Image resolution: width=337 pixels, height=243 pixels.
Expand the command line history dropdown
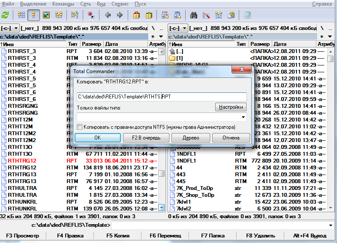[x=331, y=225]
